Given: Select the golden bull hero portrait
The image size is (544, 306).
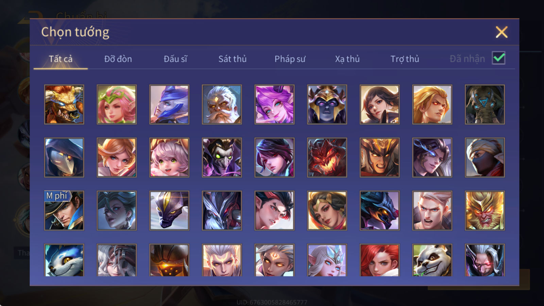Looking at the screenshot, I should pyautogui.click(x=64, y=104).
